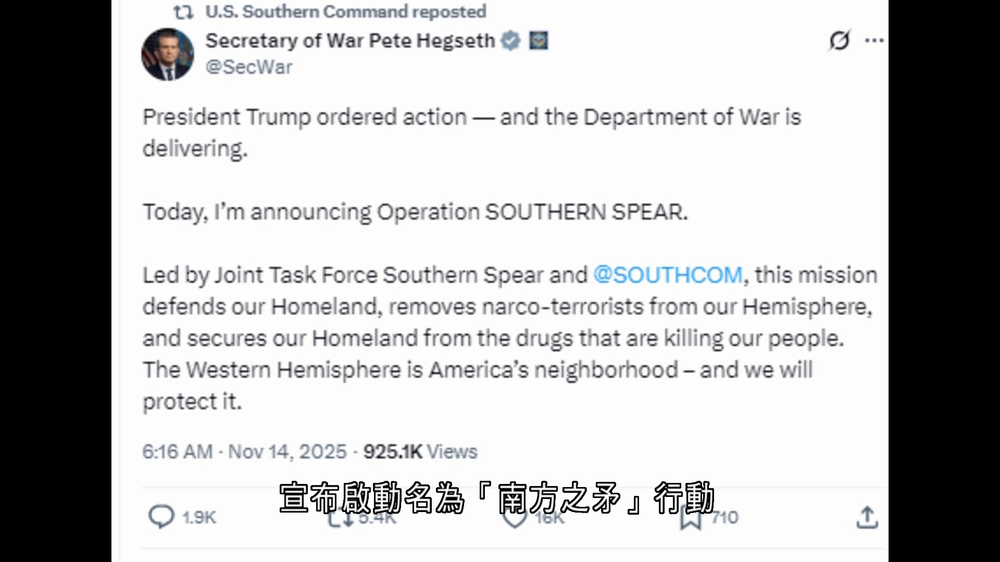This screenshot has width=1000, height=562.
Task: Click the U.S. Southern Command reposted label
Action: point(346,11)
